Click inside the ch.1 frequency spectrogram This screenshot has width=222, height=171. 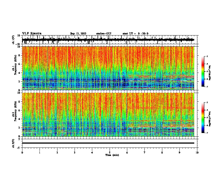108,68
